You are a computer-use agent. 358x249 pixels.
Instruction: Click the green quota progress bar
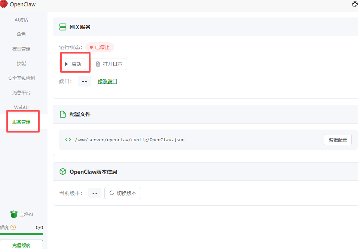point(21,234)
